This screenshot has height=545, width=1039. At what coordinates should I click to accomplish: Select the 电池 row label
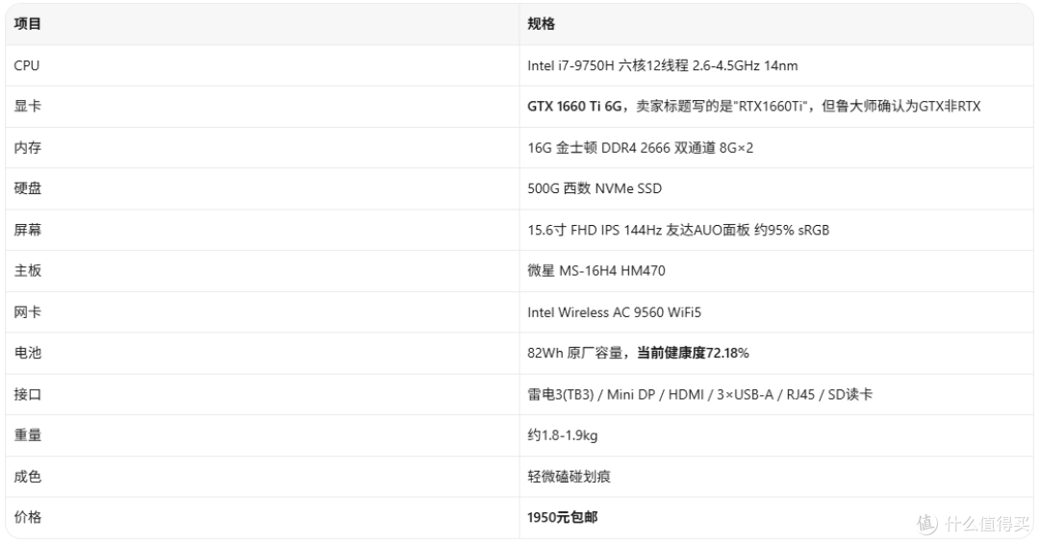27,353
